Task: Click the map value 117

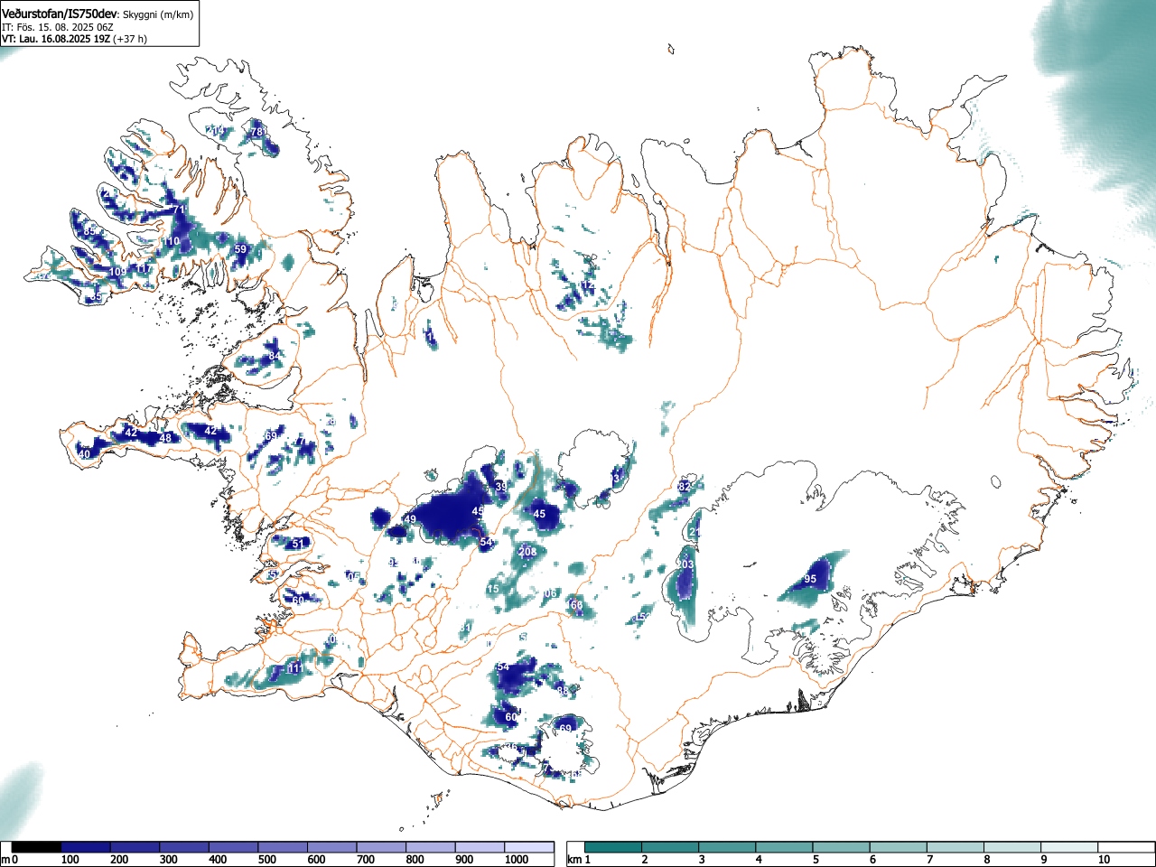Action: (144, 269)
